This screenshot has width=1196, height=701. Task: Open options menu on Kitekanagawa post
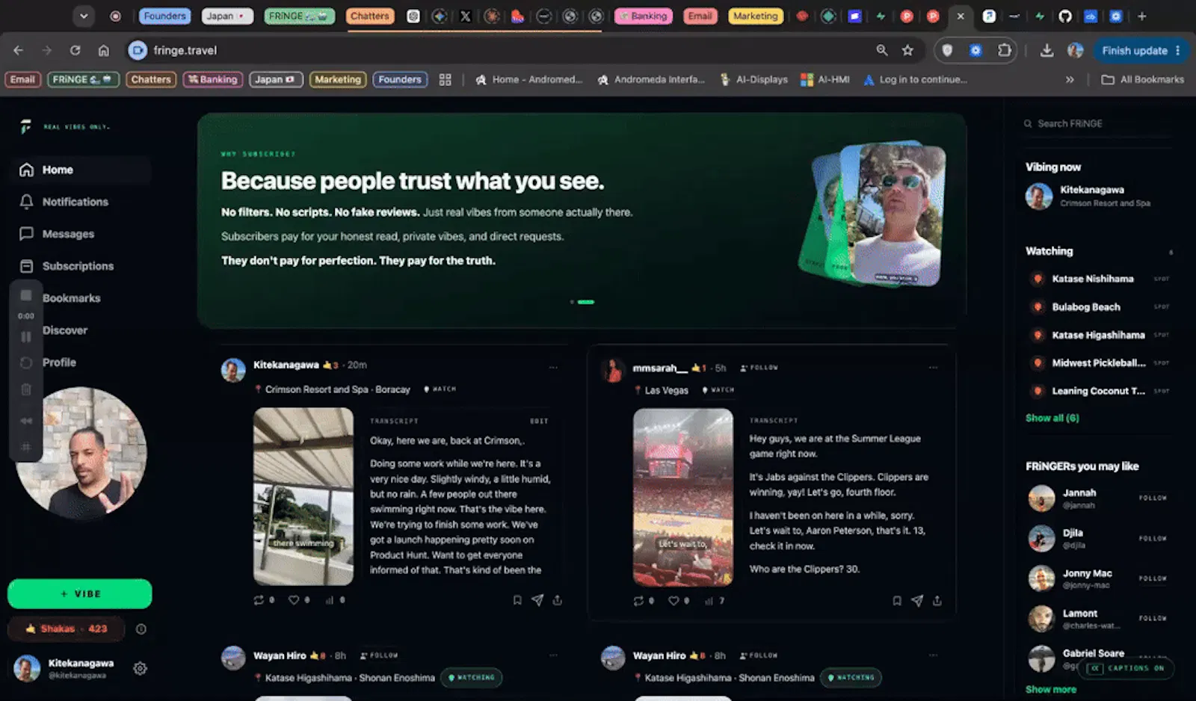click(x=553, y=367)
